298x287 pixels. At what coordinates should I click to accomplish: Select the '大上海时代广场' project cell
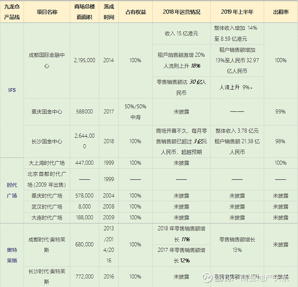point(47,163)
